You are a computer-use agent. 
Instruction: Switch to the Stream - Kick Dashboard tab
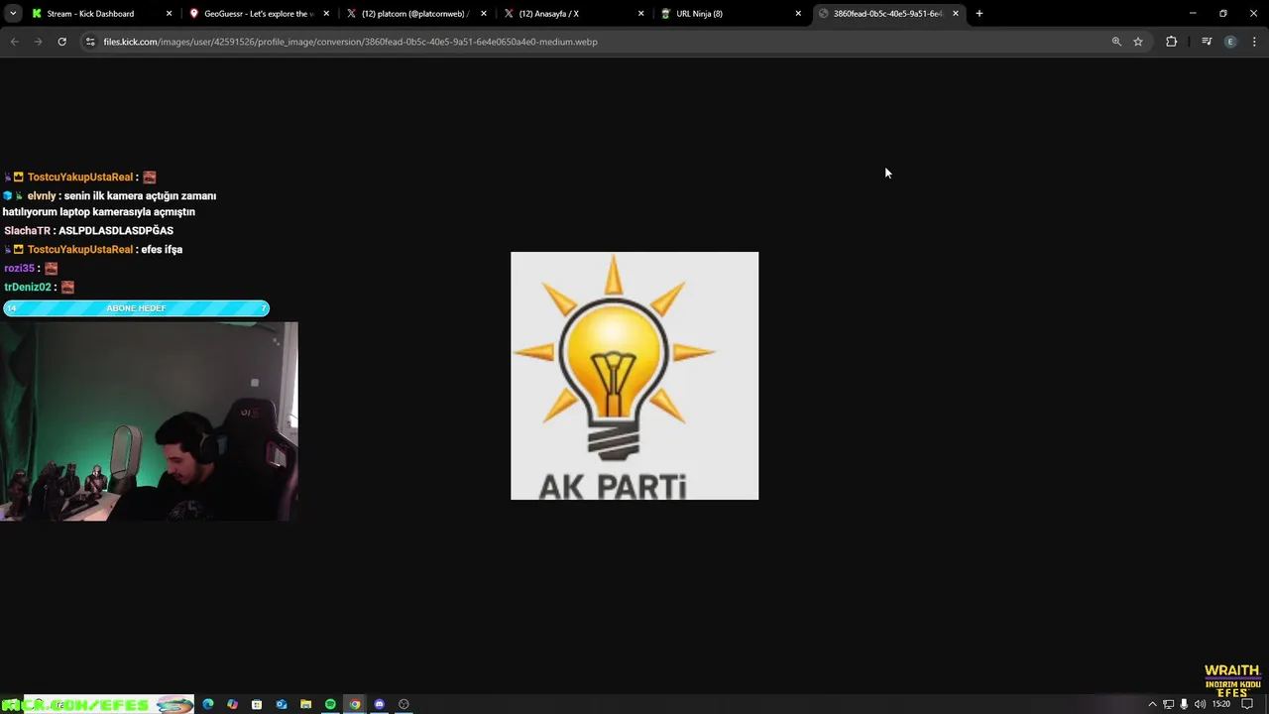[x=91, y=14]
